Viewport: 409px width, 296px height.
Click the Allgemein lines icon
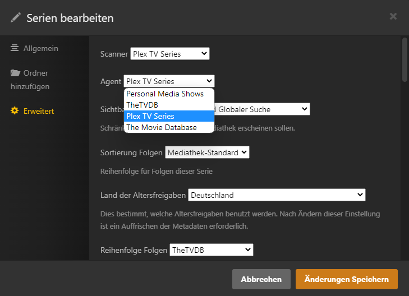coord(15,48)
